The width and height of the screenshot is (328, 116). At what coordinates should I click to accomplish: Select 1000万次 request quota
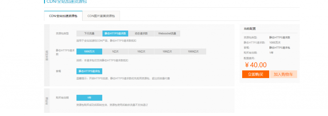(x=89, y=51)
